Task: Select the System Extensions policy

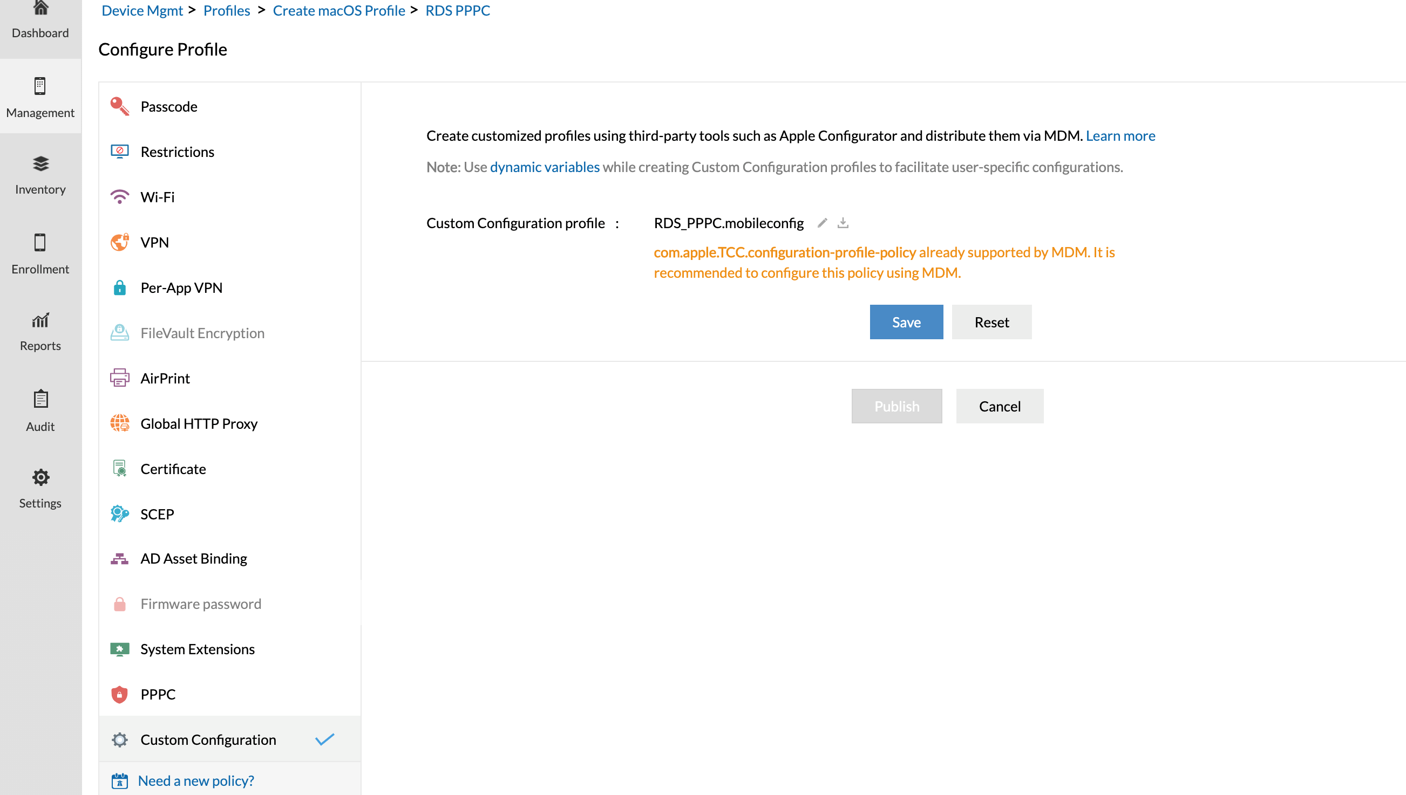Action: (x=197, y=649)
